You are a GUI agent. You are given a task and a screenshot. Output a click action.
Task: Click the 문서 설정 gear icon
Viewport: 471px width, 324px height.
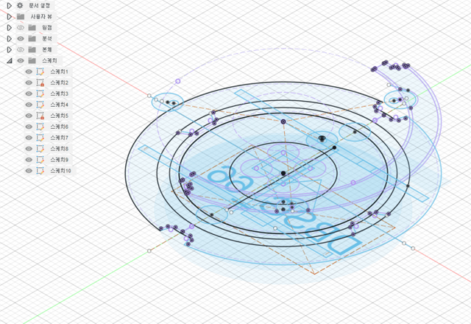pos(20,5)
